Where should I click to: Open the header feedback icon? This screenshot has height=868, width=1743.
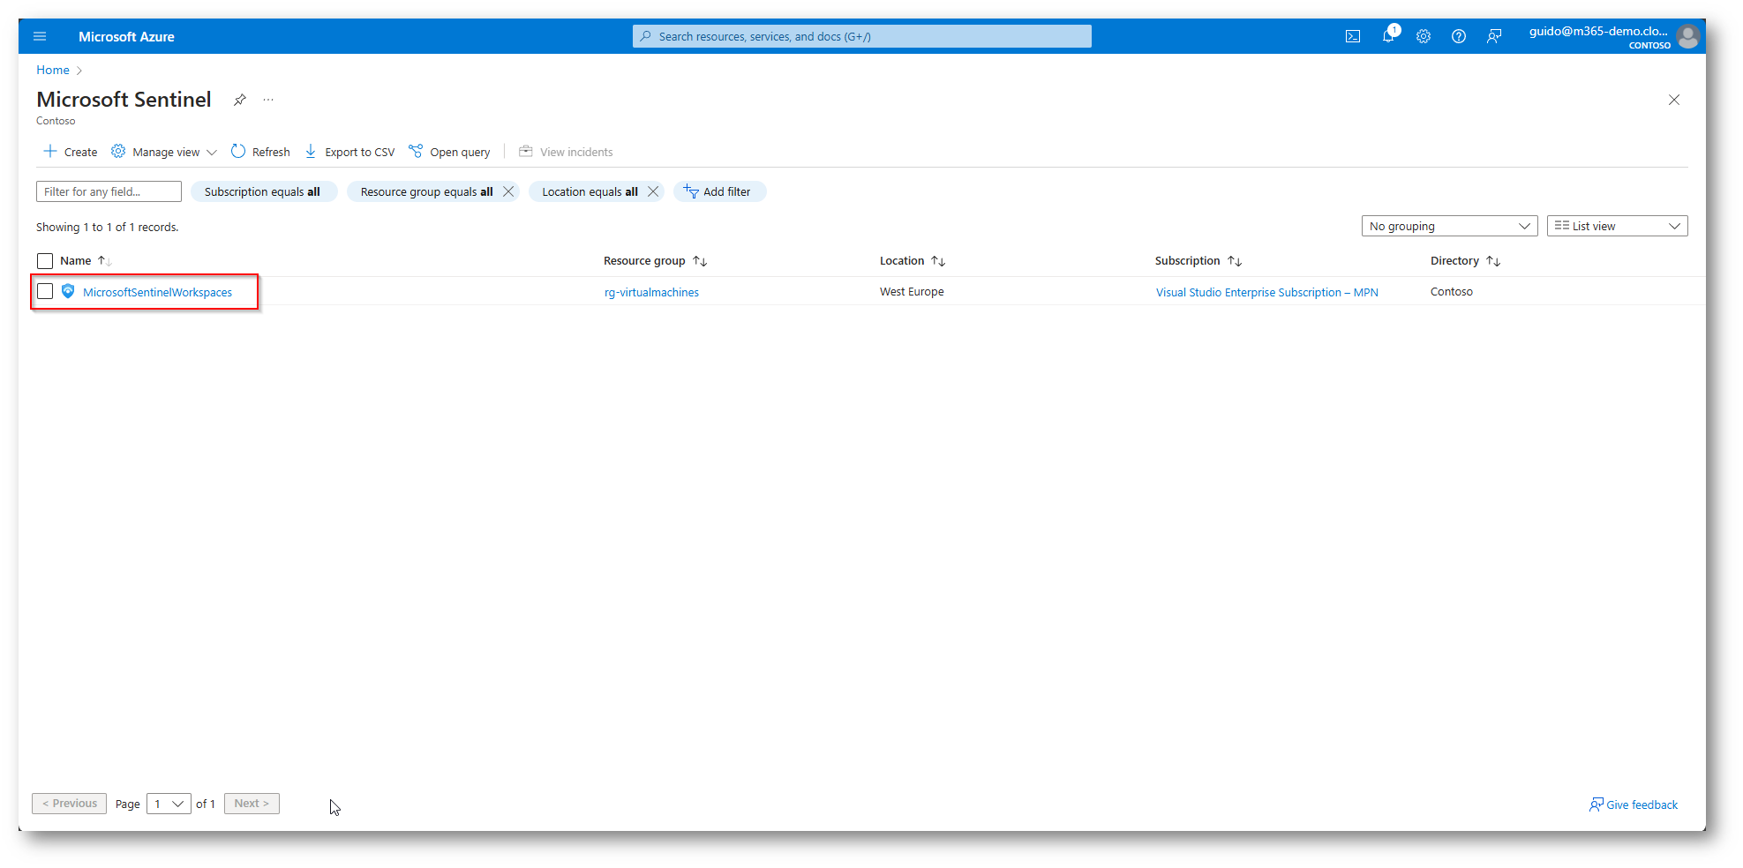(x=1494, y=36)
